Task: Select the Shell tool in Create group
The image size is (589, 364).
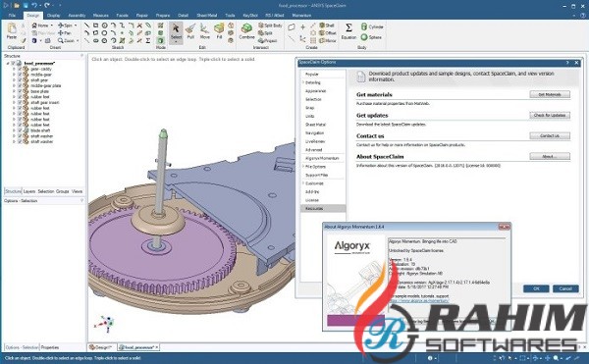Action: pos(327,26)
